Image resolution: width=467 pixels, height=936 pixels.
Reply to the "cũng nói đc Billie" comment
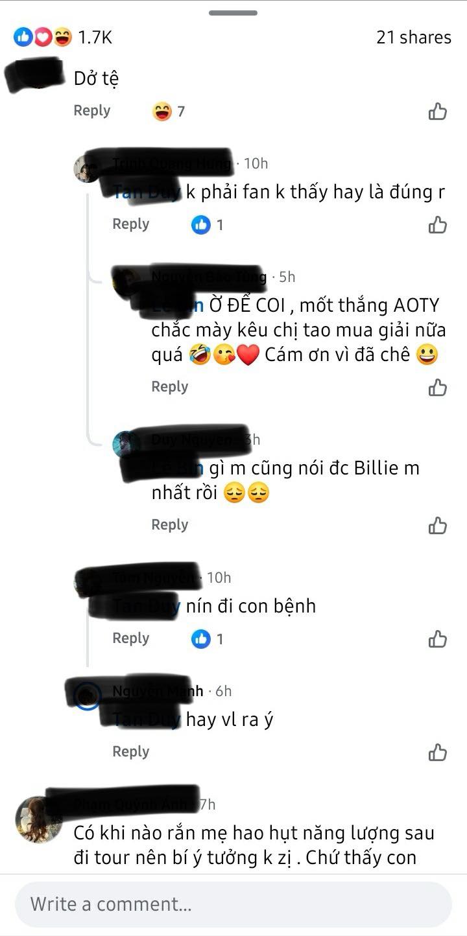(x=169, y=524)
